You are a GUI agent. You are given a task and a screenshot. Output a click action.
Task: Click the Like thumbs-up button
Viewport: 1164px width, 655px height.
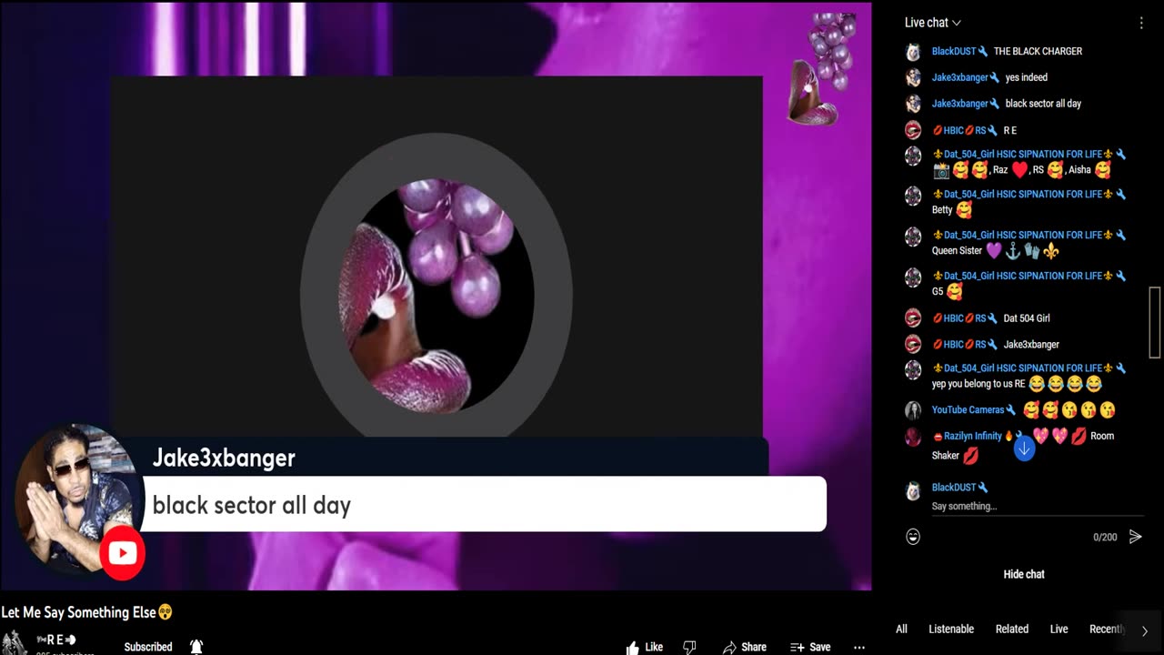[645, 647]
